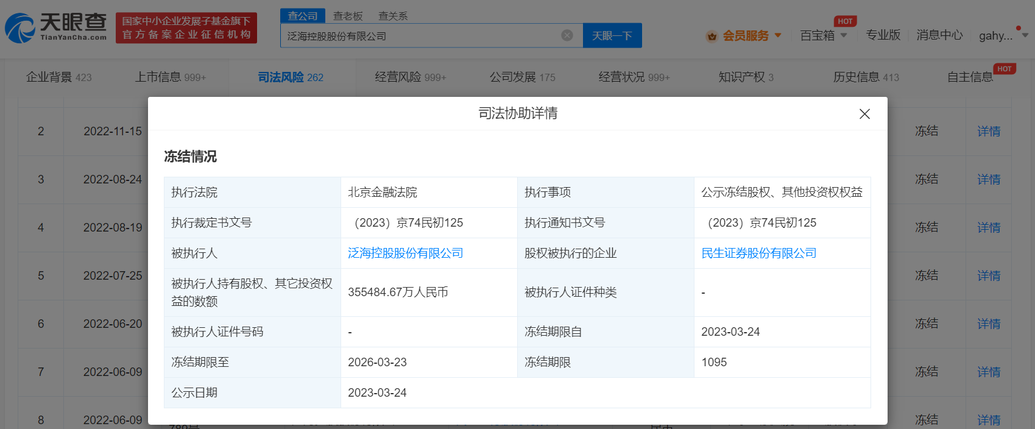Open 详情 for row 8 (2022-06-09)
The image size is (1035, 429).
pos(989,420)
